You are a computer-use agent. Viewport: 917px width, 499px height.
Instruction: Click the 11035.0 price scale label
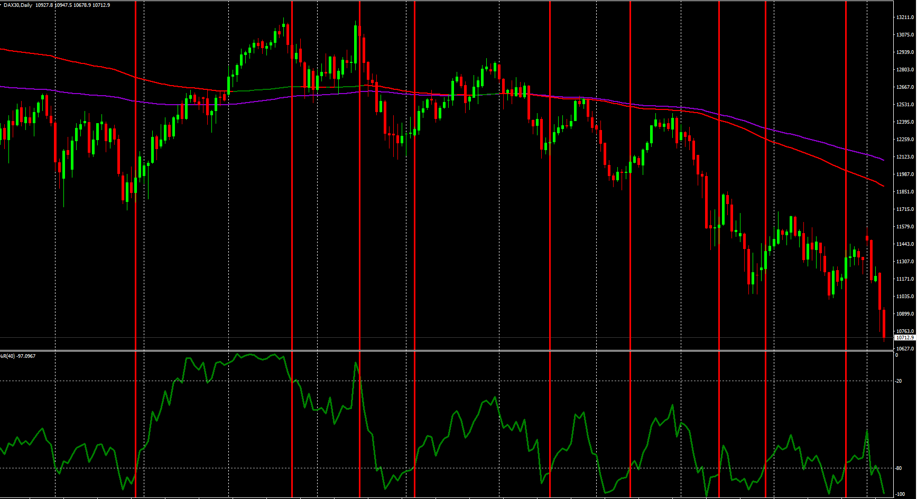point(905,297)
